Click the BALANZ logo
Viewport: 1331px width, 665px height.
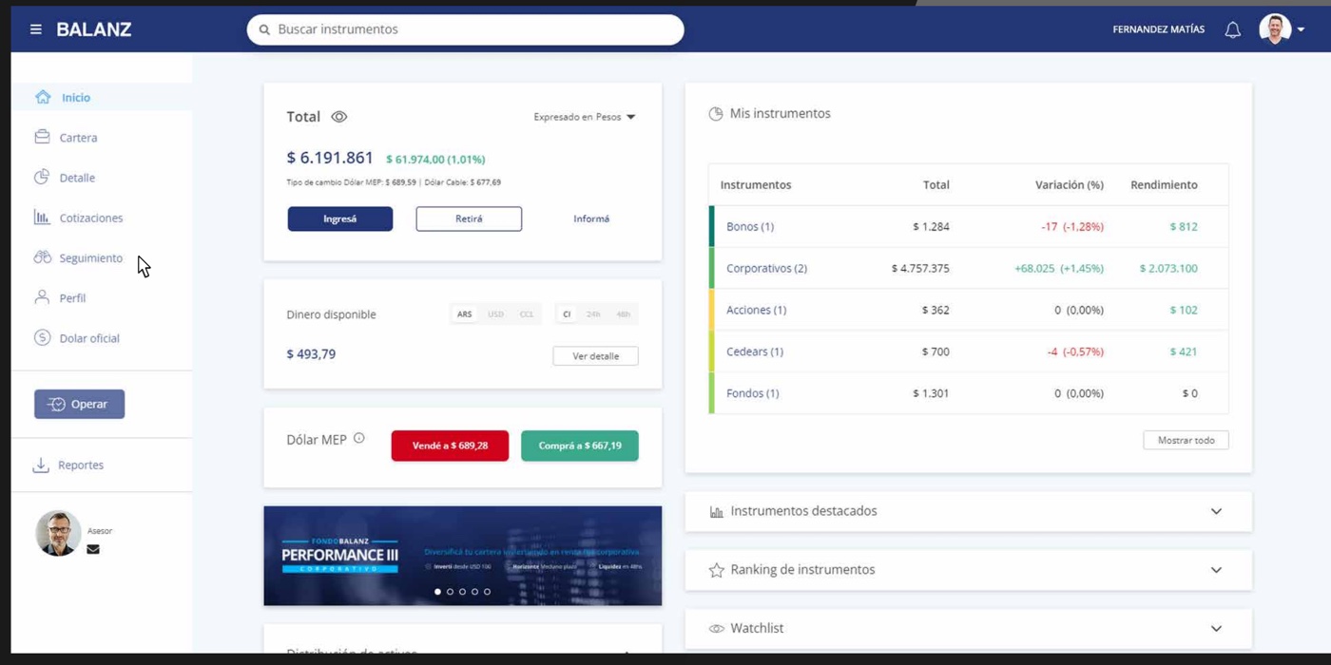pos(94,29)
